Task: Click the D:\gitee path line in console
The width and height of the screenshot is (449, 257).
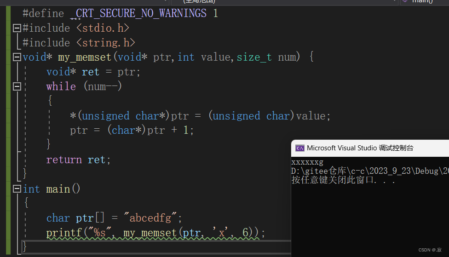Action: (x=370, y=171)
